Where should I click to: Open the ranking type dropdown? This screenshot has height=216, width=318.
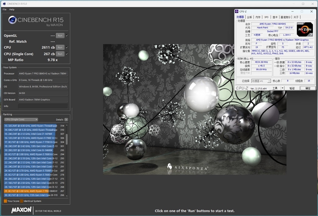[21, 119]
